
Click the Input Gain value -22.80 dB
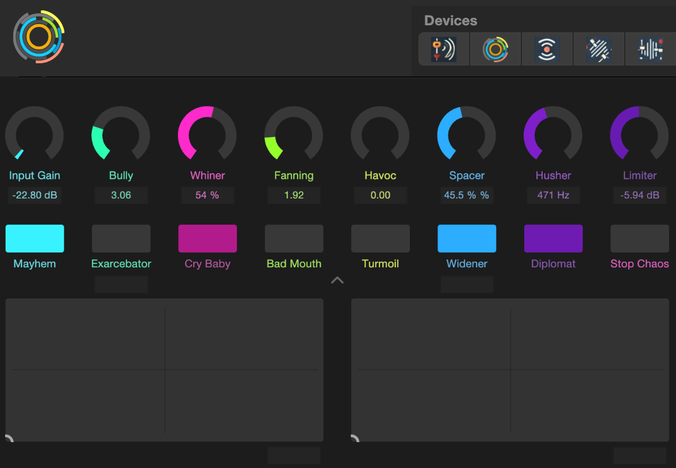coord(34,195)
